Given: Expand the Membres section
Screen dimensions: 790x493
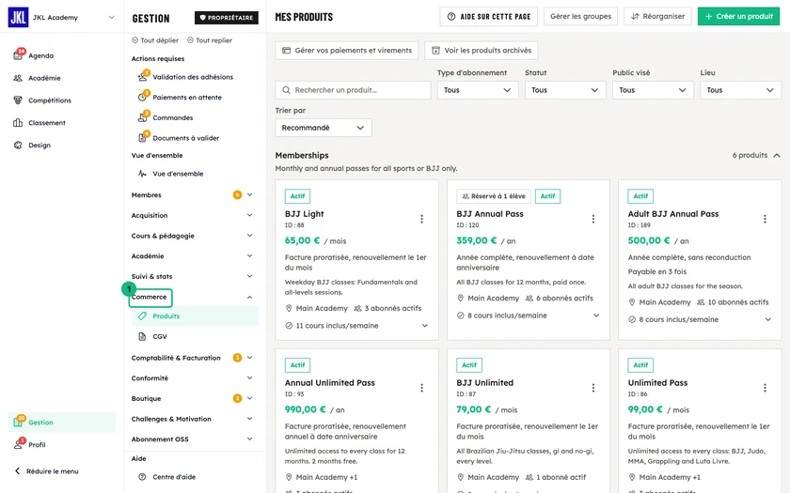Looking at the screenshot, I should [x=249, y=194].
